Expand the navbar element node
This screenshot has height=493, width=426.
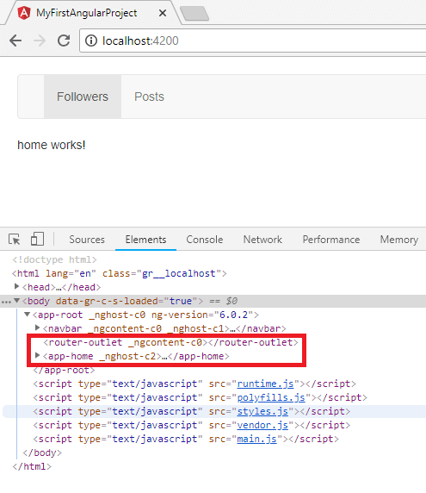click(x=37, y=328)
